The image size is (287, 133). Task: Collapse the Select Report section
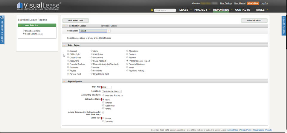[64, 45]
